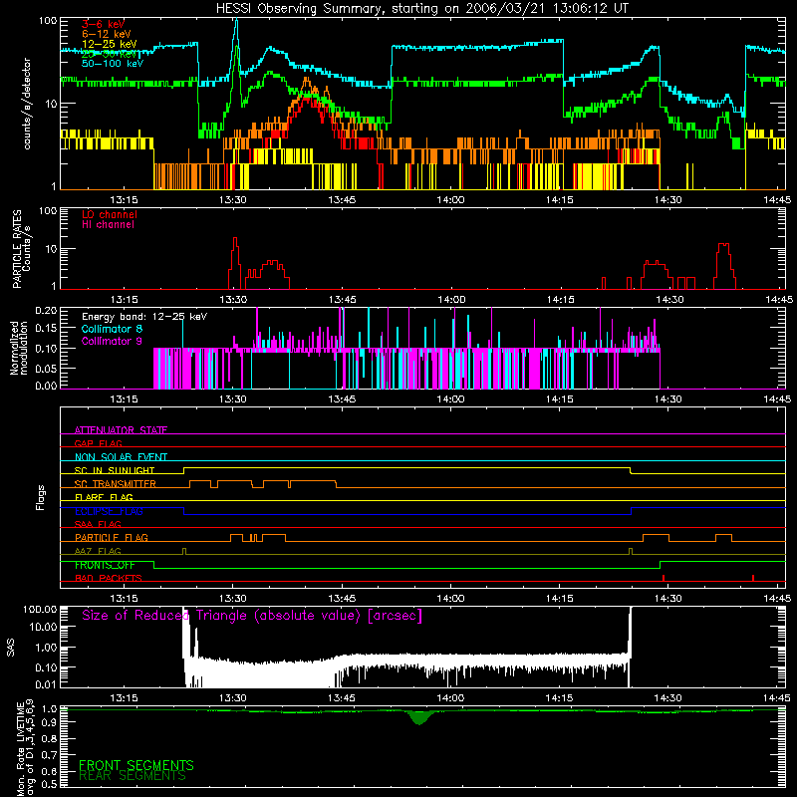Click the NON_SOLAR_EVENT flag label
797x797 pixels.
[121, 457]
